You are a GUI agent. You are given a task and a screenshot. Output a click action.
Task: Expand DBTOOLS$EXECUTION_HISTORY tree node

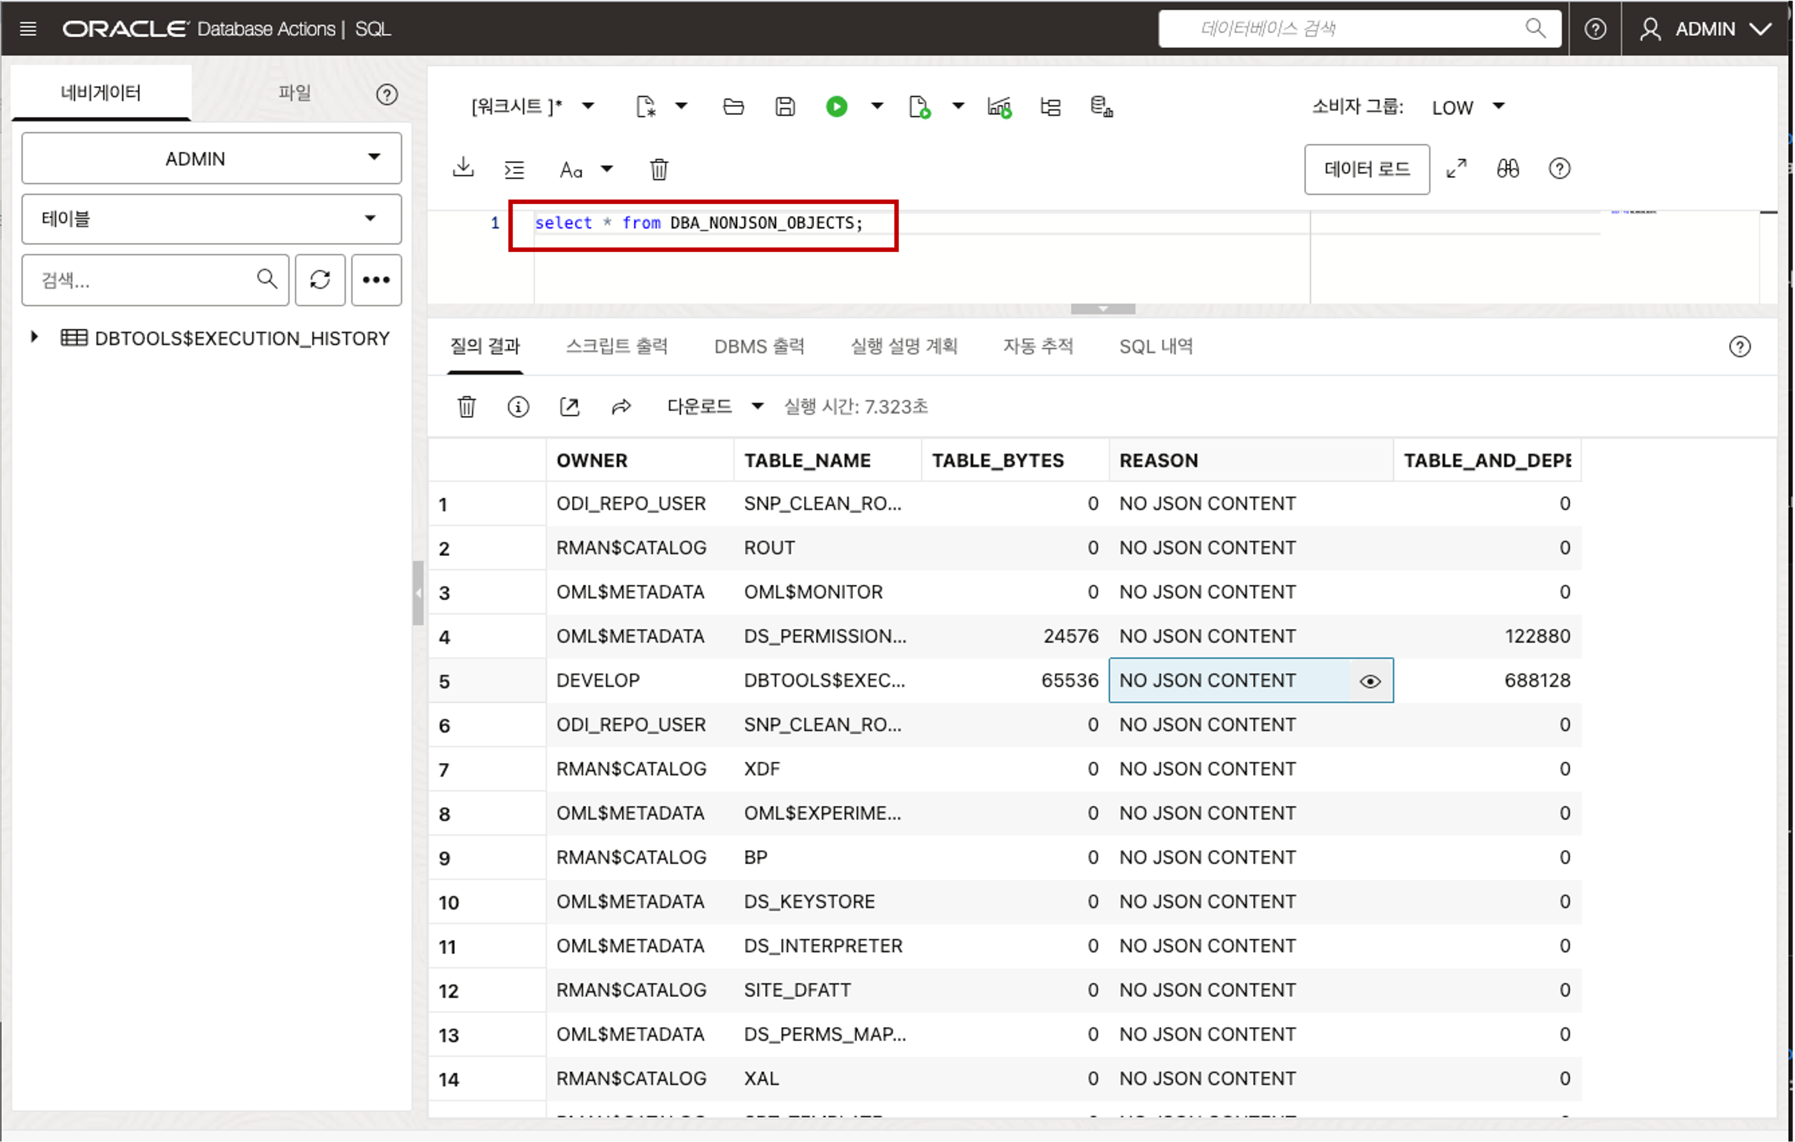click(x=35, y=337)
